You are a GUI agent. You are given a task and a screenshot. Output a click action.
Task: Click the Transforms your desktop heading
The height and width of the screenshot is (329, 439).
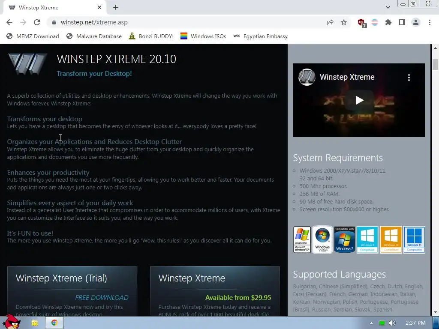coord(45,119)
